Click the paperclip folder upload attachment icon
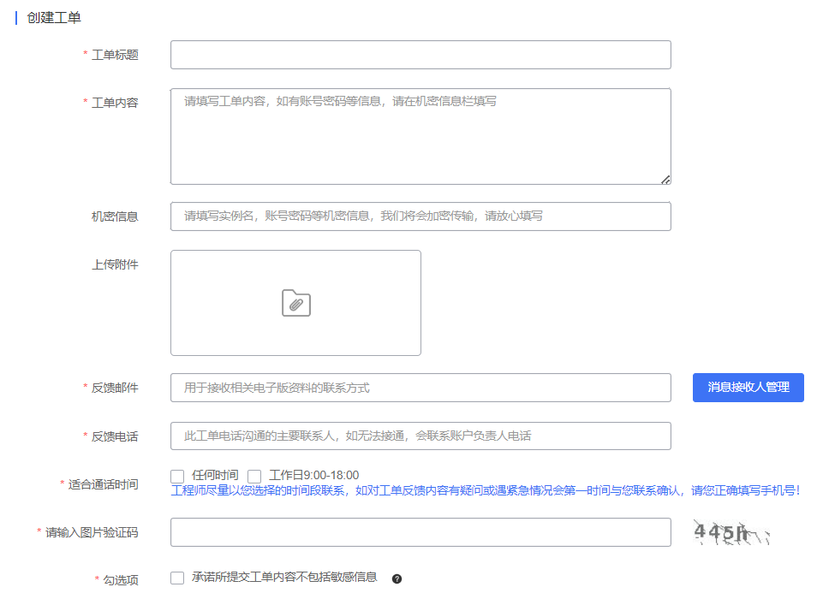 tap(295, 303)
